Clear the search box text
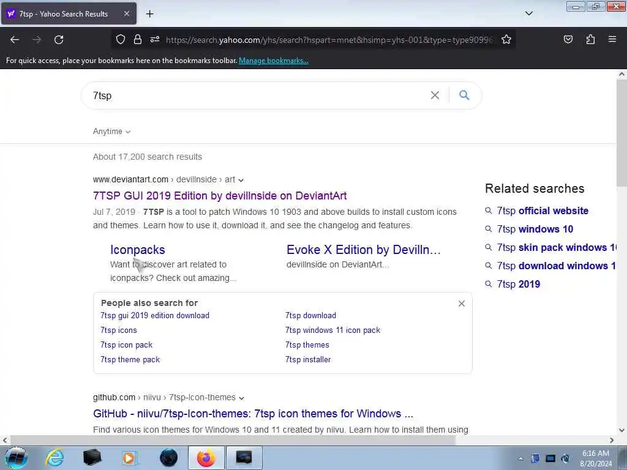This screenshot has height=470, width=627. [x=435, y=95]
